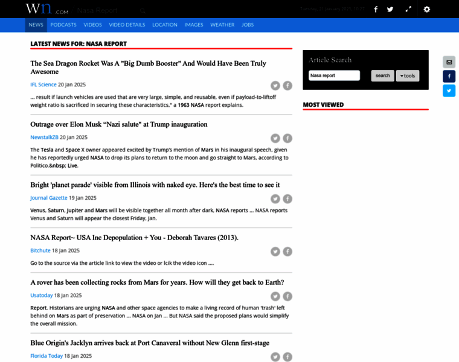
Task: Expand the tools dropdown in Article Search
Action: (408, 76)
